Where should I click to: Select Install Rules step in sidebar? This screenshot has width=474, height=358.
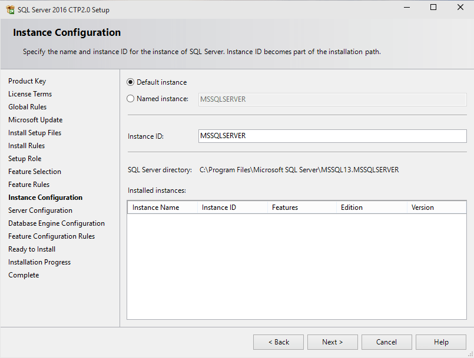(26, 146)
